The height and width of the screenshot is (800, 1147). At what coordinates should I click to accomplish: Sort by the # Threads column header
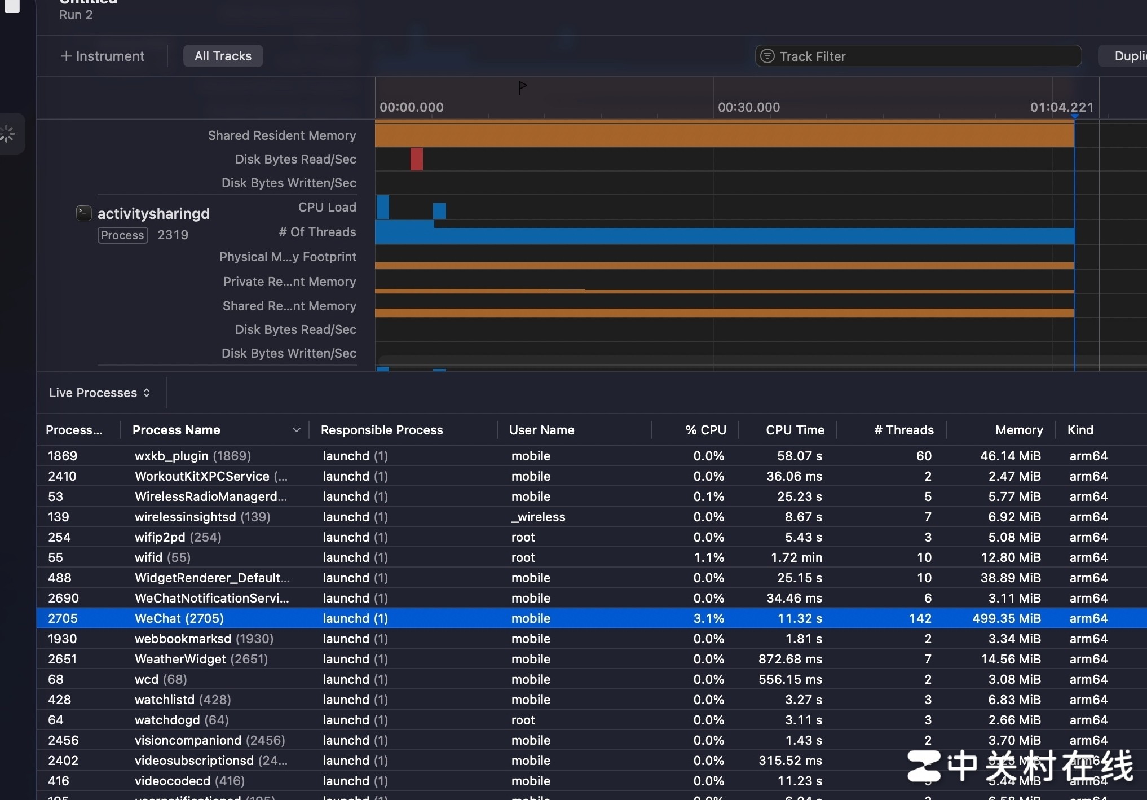[903, 430]
